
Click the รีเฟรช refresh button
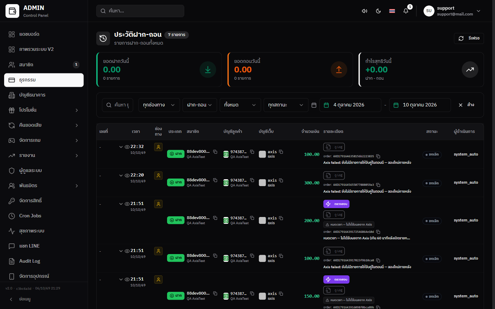point(469,38)
